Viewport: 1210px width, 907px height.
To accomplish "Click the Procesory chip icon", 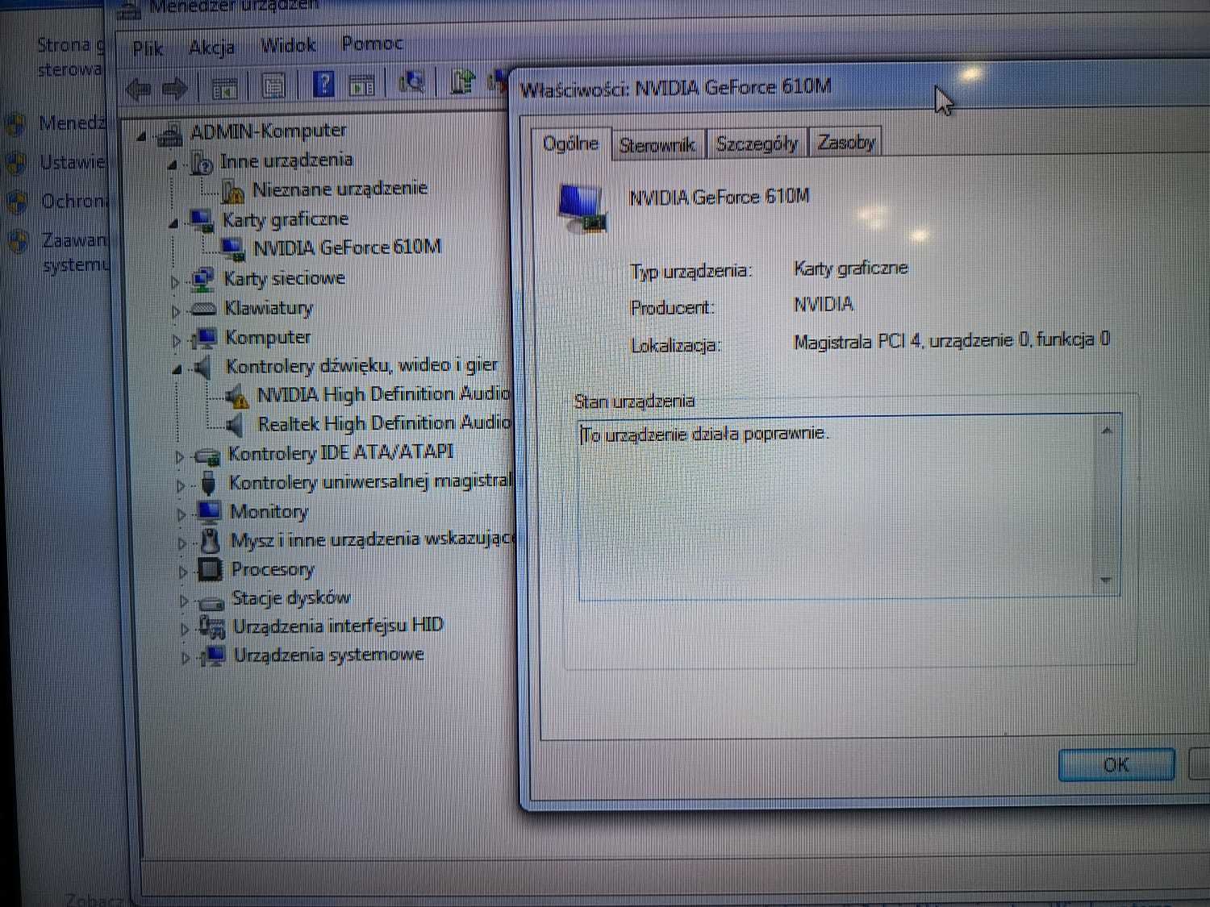I will click(x=210, y=569).
